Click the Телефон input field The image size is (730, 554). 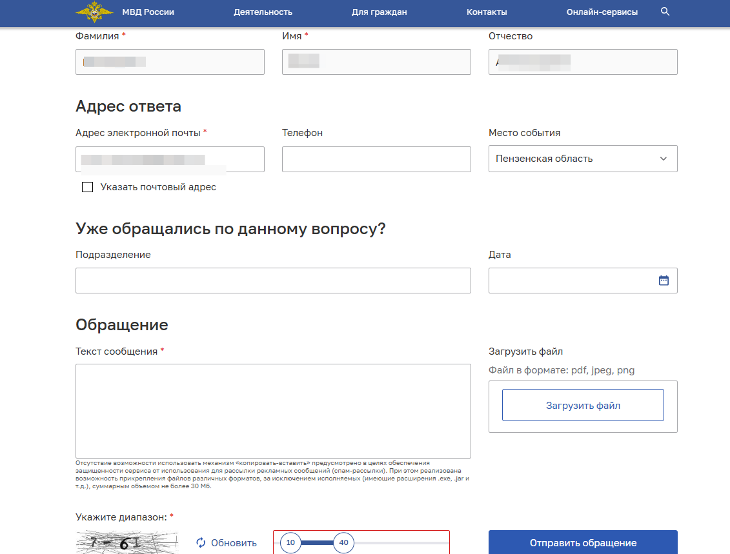tap(376, 159)
